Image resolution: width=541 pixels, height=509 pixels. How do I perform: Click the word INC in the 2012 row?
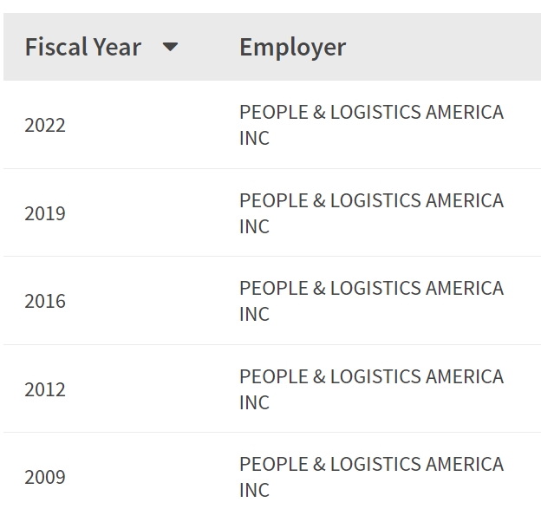pos(254,402)
